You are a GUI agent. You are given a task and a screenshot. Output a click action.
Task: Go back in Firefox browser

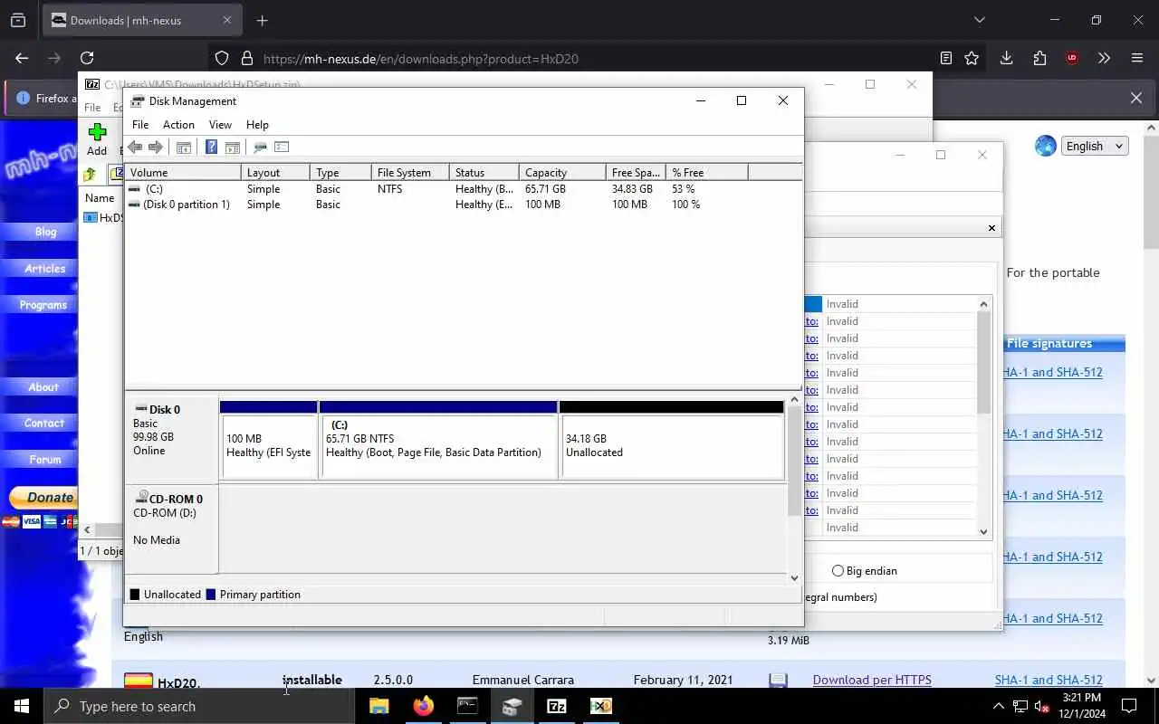[22, 58]
